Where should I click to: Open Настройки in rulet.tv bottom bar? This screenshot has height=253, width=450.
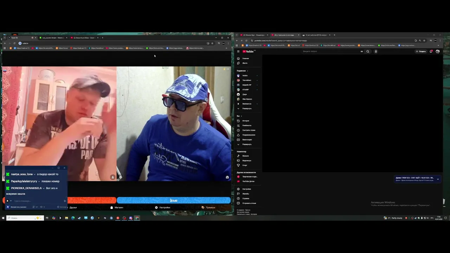(x=162, y=208)
